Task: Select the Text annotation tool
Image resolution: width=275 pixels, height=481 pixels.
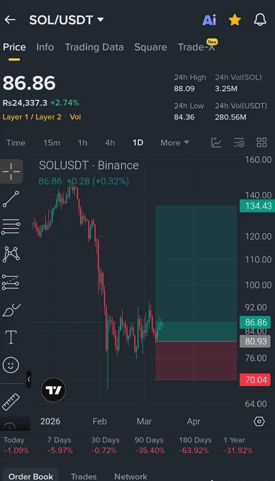Action: coord(11,337)
